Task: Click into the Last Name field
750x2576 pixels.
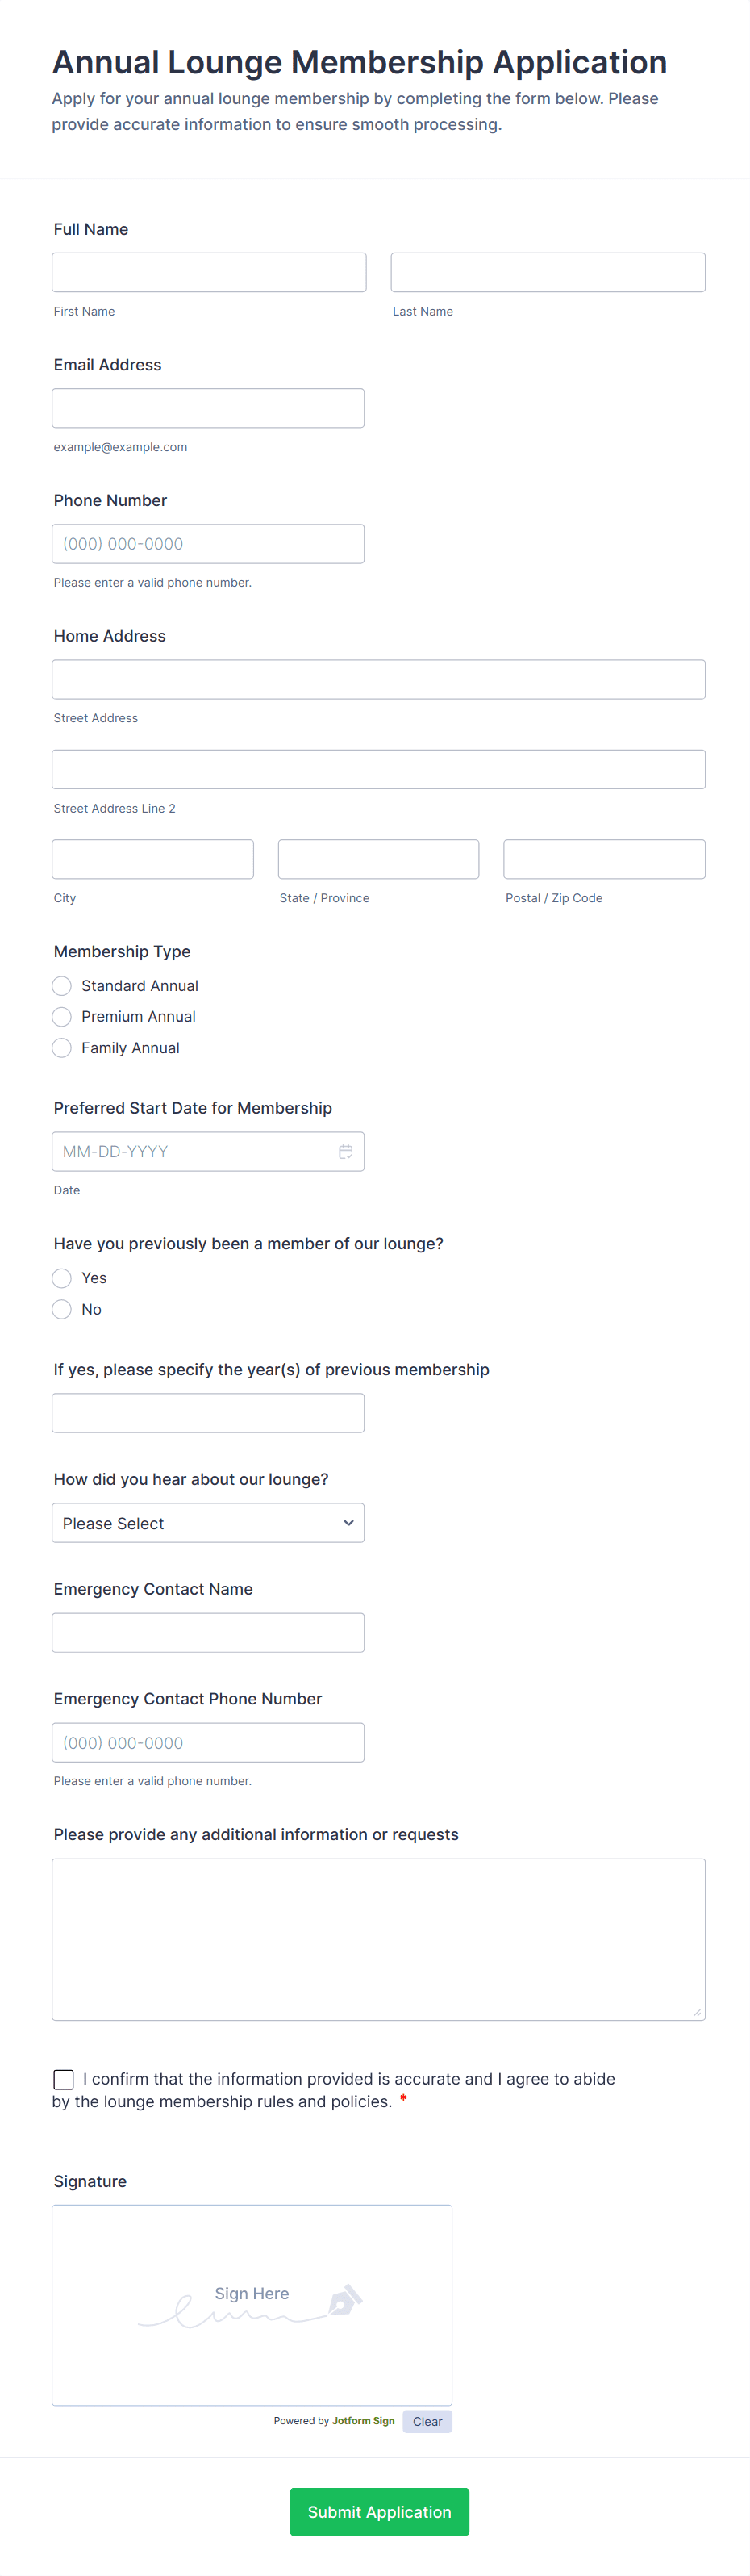Action: pos(548,272)
